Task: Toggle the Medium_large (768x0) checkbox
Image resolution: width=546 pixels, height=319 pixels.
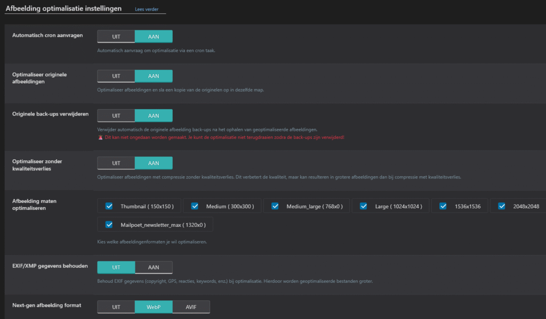Action: (275, 206)
